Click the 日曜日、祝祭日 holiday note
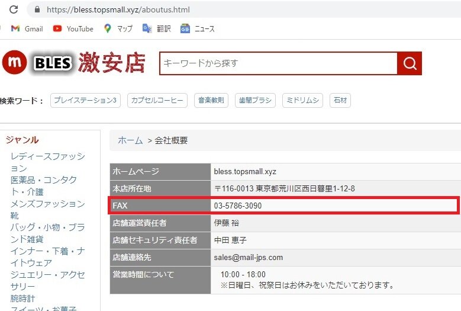The height and width of the screenshot is (311, 461). [x=307, y=285]
